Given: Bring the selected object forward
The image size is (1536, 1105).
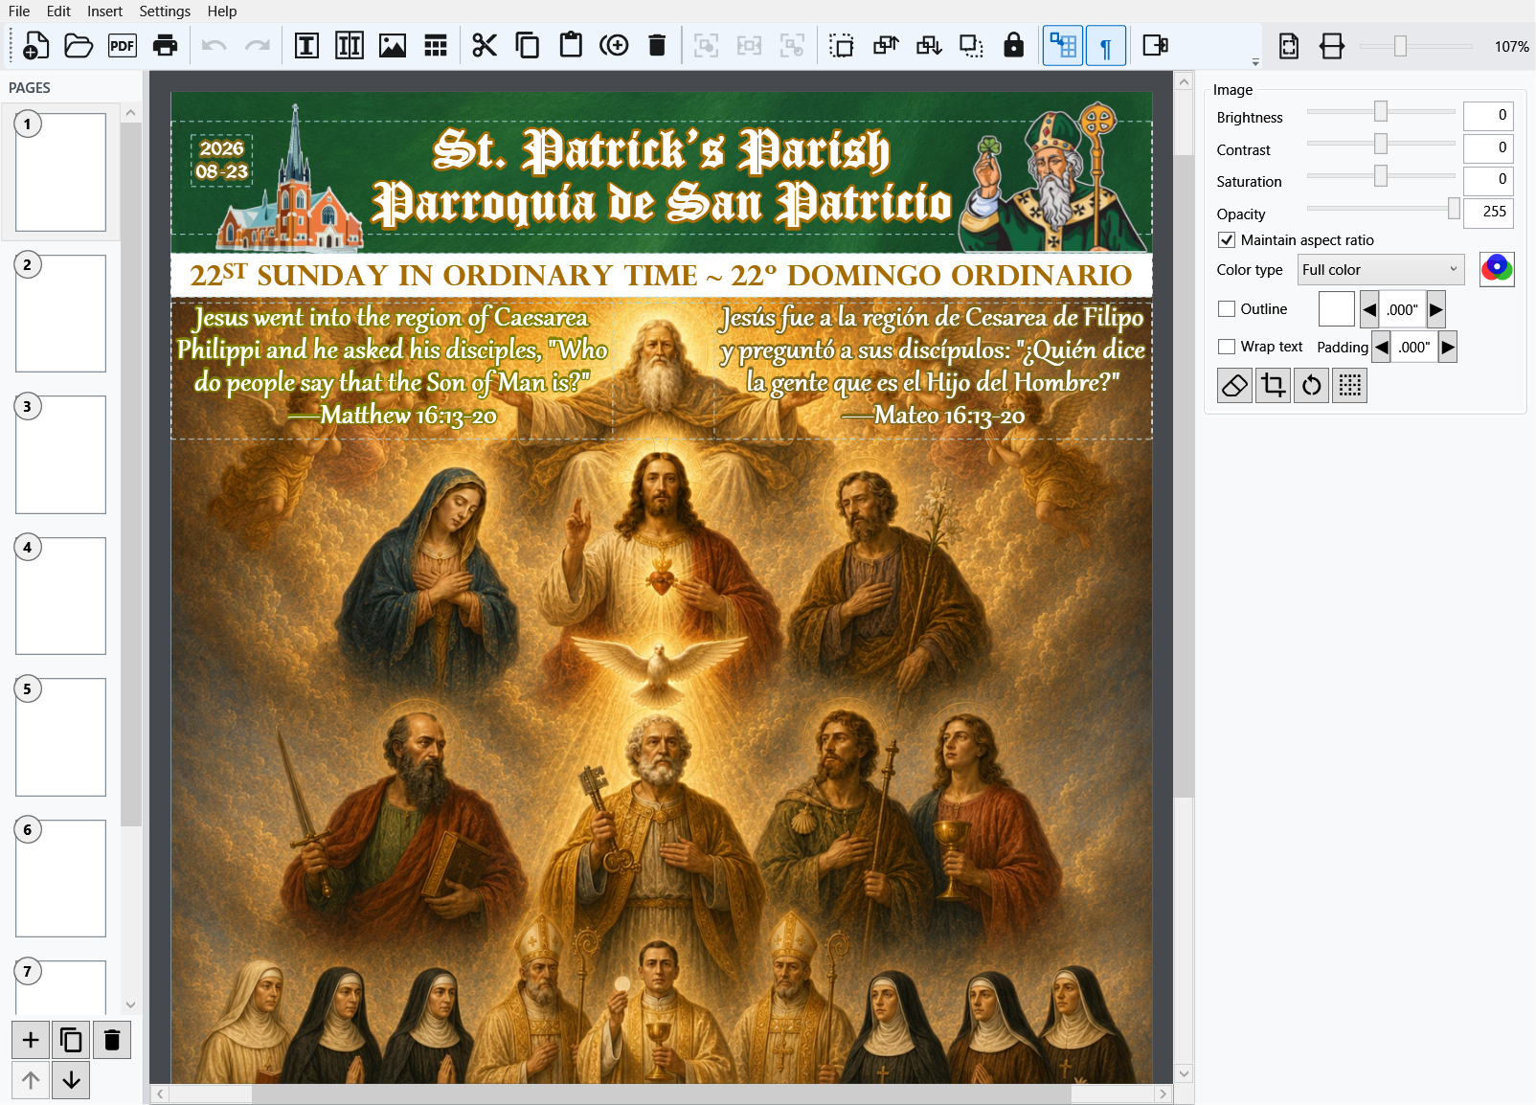Looking at the screenshot, I should point(886,45).
